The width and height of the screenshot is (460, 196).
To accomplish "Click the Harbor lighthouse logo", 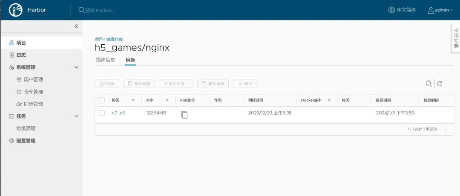I will (16, 10).
